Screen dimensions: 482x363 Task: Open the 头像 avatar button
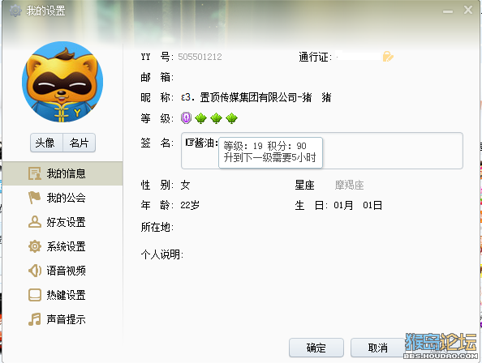pyautogui.click(x=46, y=143)
